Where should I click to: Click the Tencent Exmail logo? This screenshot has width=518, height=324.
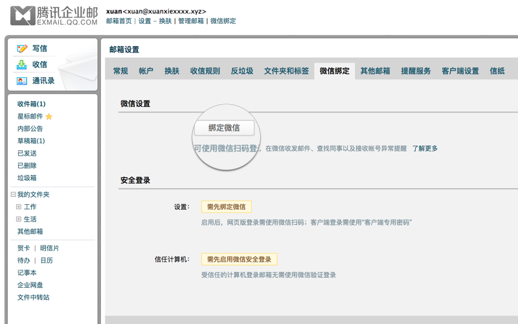pos(54,16)
